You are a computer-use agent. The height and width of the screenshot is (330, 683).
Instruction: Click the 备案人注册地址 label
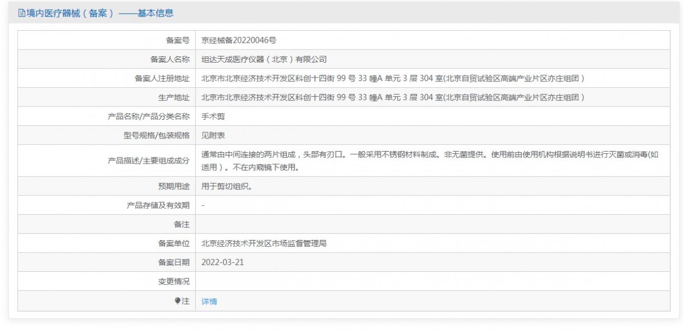162,78
